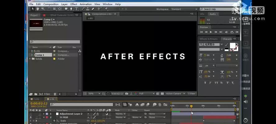Switch to Effects & Presets tab
Viewport: 276px width, 124px height.
point(209,39)
